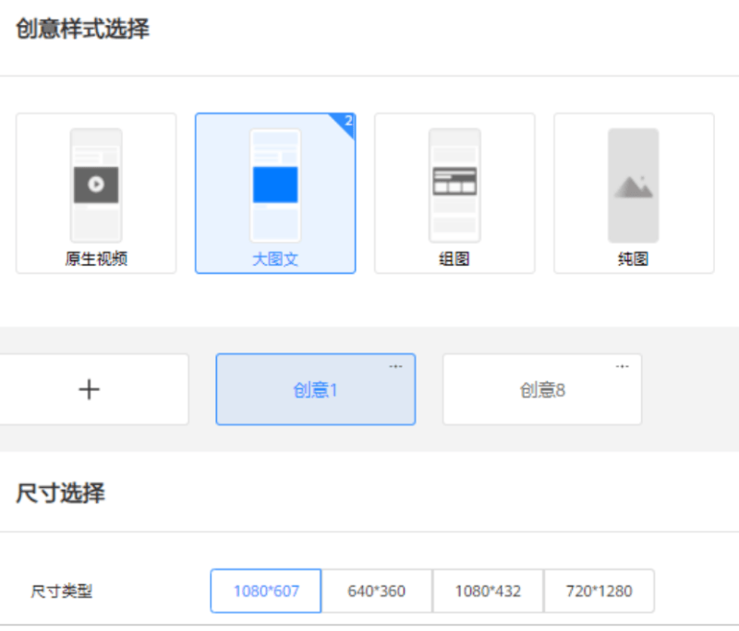The width and height of the screenshot is (739, 631).
Task: Select the 组图 creative style card
Action: 454,192
